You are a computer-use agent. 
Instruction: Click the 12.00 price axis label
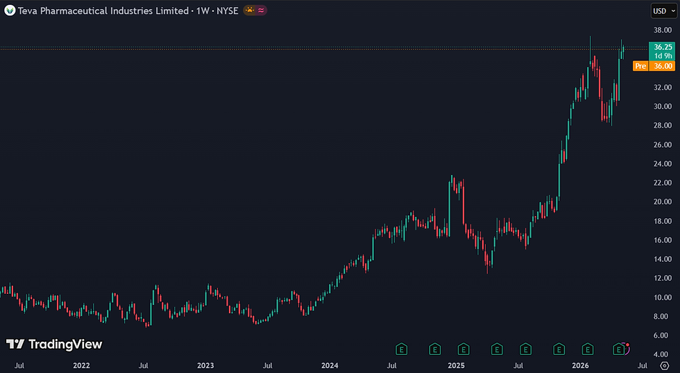[x=663, y=279]
